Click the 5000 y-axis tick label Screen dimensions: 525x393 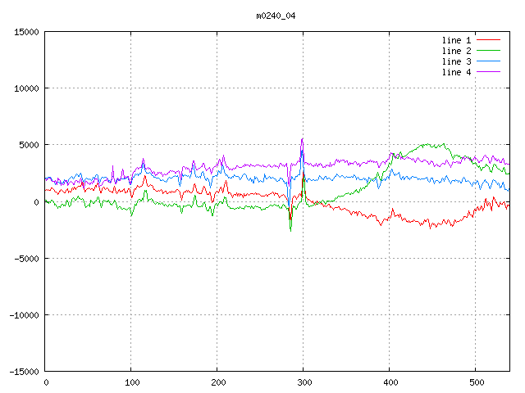tap(30, 145)
